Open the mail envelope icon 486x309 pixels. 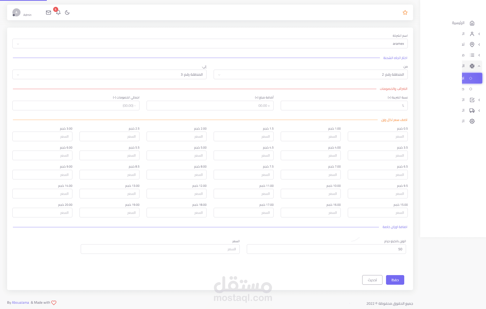coord(48,13)
